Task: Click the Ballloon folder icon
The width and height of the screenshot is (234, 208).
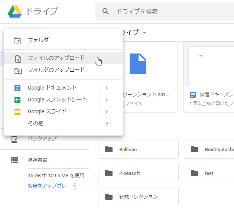Action: [109, 149]
